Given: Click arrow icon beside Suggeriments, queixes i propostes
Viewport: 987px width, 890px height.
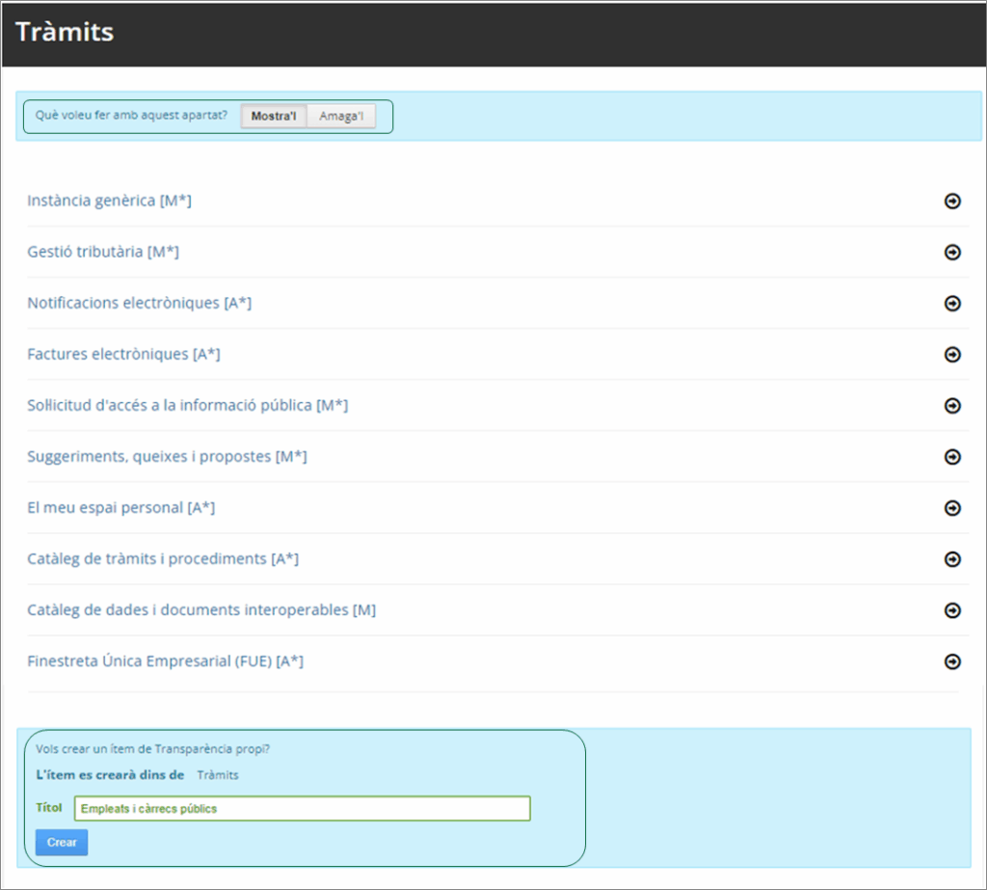Looking at the screenshot, I should [952, 457].
